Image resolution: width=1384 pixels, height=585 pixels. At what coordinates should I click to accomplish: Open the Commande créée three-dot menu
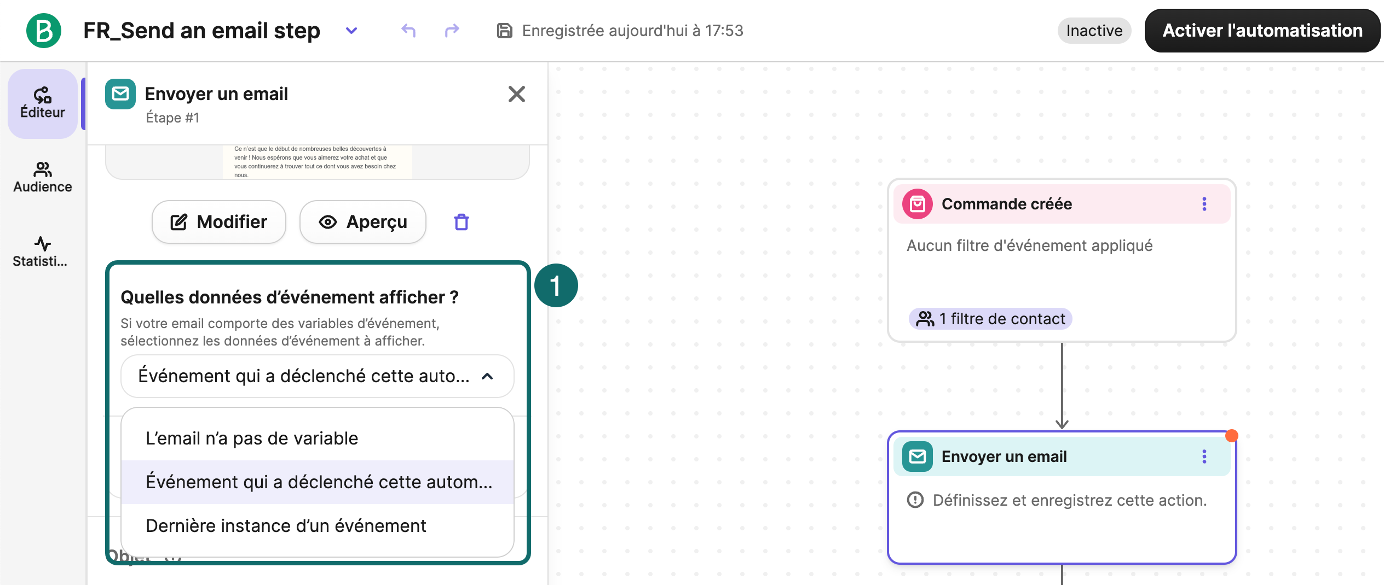pos(1204,204)
